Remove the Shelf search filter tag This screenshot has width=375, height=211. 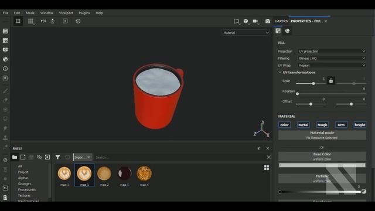88,157
